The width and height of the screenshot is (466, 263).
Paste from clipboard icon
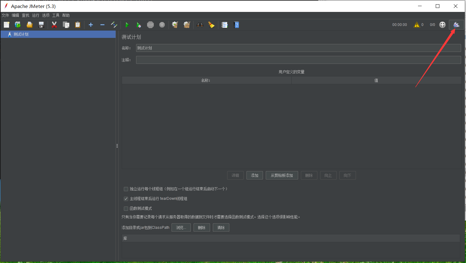[x=78, y=25]
